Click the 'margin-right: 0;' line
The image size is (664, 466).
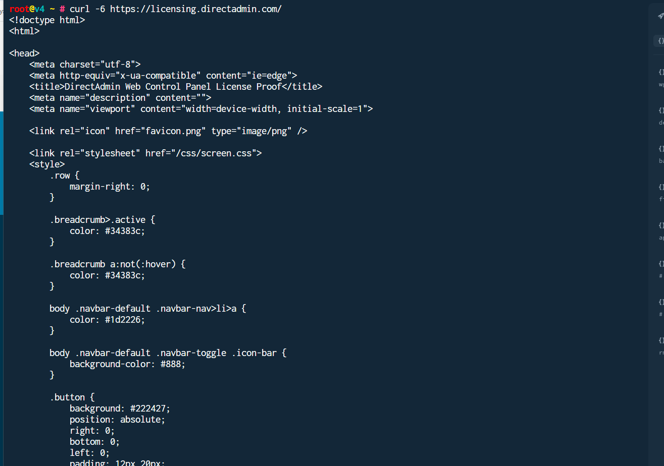click(110, 187)
